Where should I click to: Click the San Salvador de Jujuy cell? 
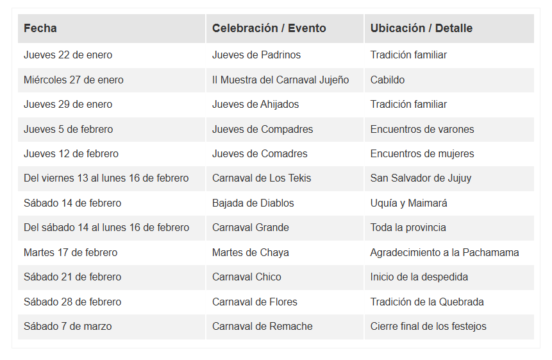click(x=421, y=178)
